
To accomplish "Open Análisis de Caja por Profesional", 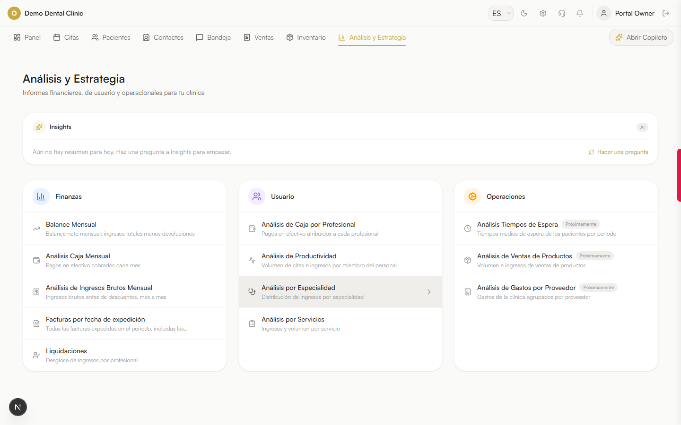I will pos(340,229).
